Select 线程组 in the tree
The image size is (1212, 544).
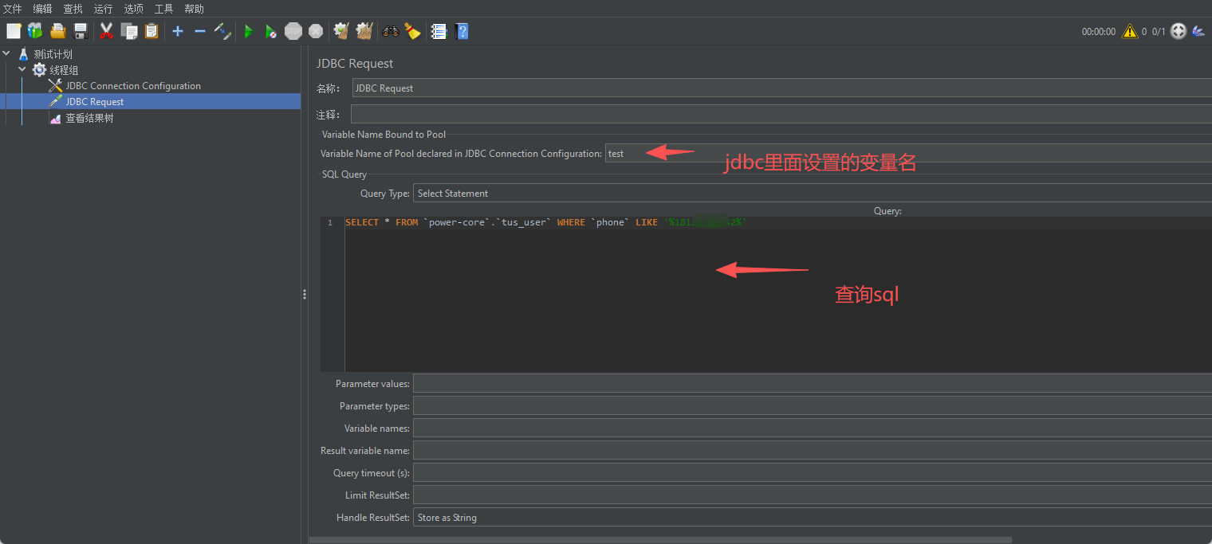[64, 70]
